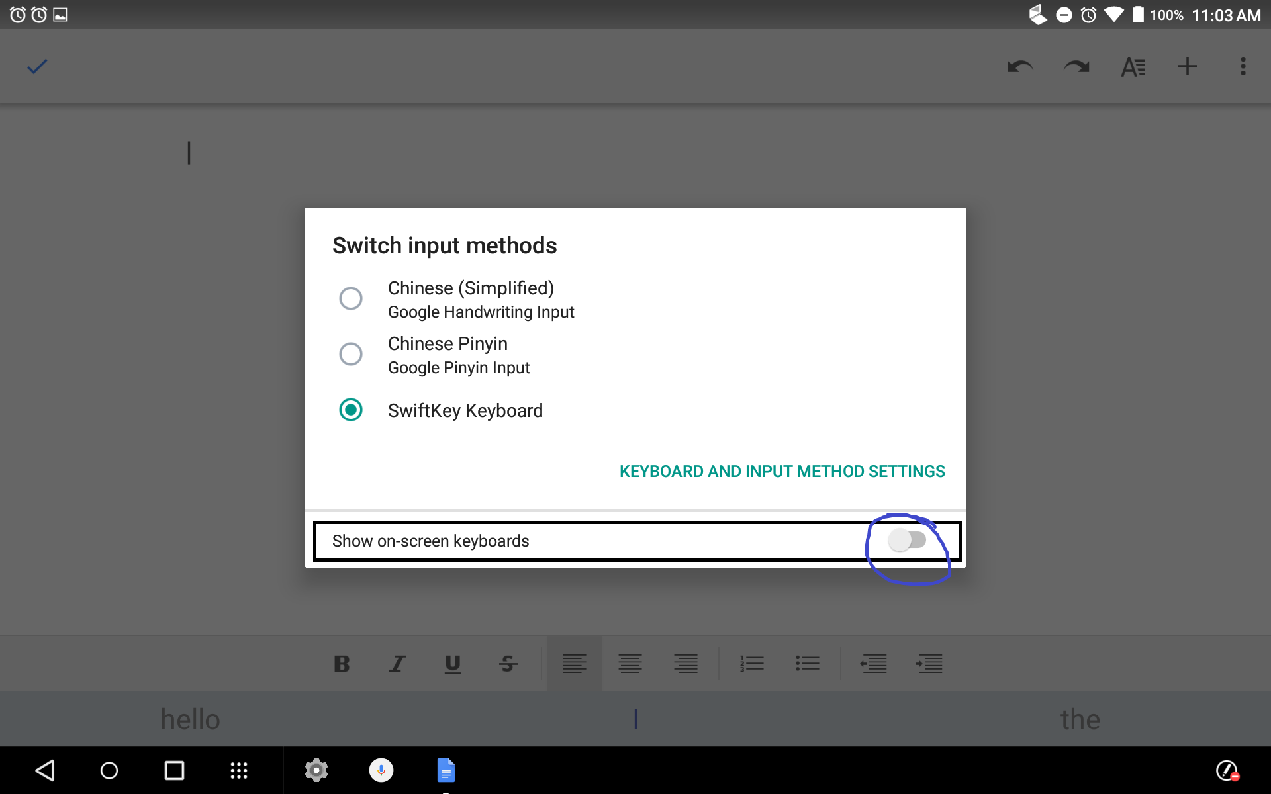Insert a bulleted list
The width and height of the screenshot is (1271, 794).
(808, 664)
